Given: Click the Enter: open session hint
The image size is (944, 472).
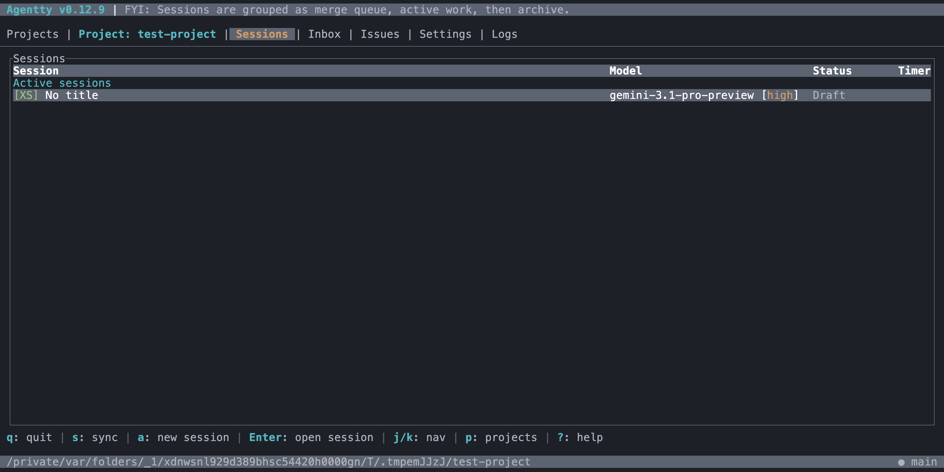Looking at the screenshot, I should [x=311, y=437].
